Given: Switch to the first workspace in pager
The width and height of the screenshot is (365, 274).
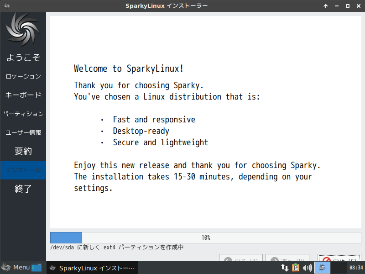Looking at the screenshot, I should click(x=322, y=268).
